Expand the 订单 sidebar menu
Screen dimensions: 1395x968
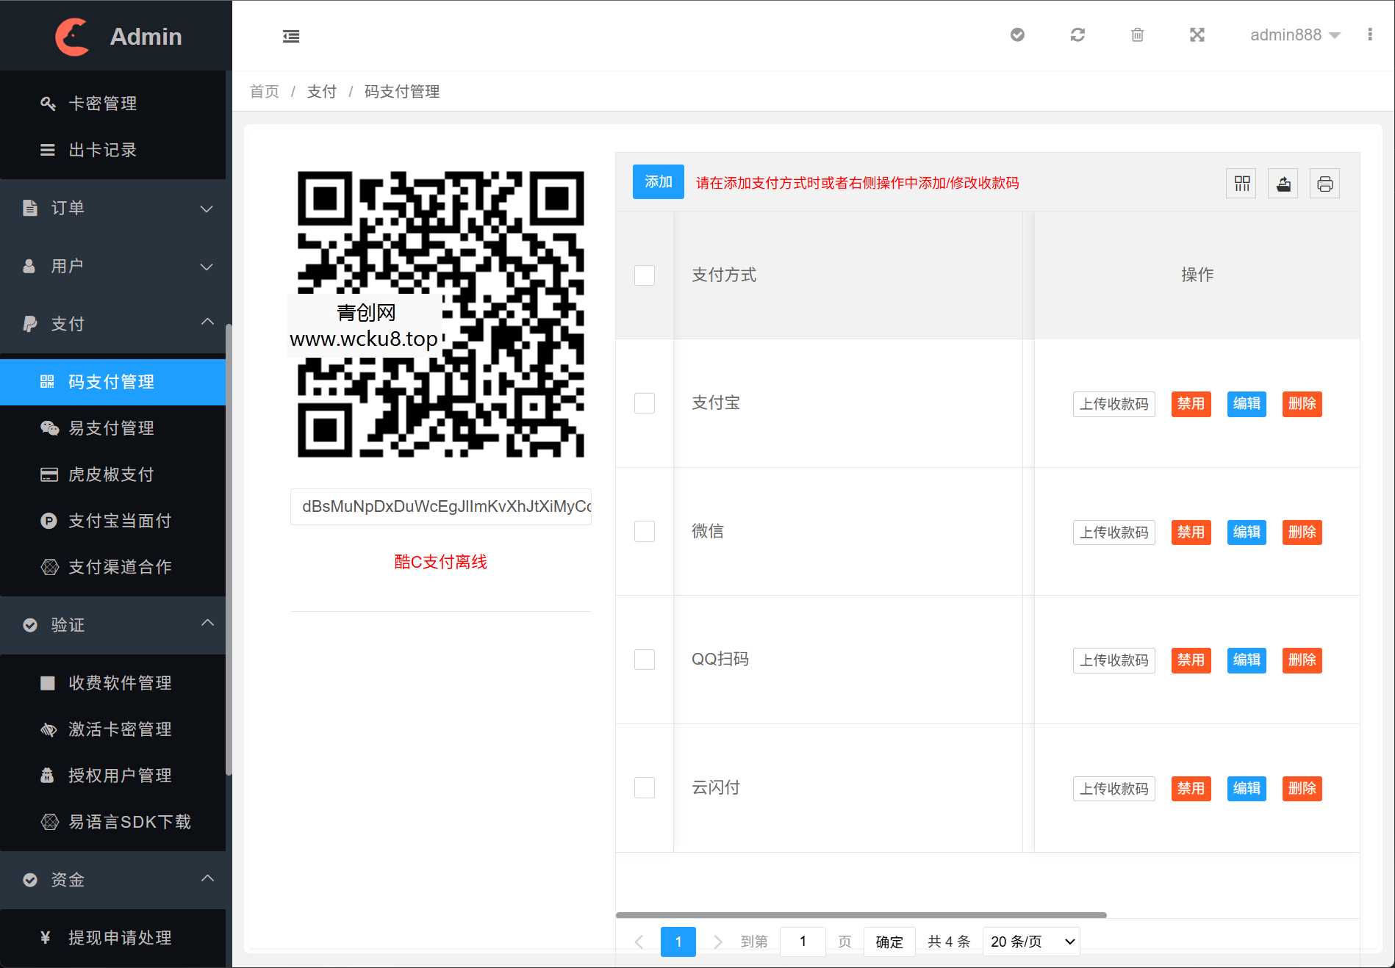click(x=114, y=208)
